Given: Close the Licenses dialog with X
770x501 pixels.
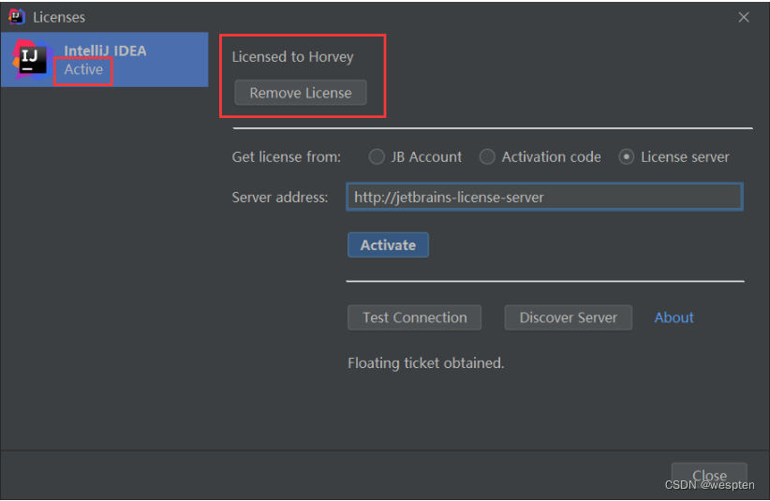Looking at the screenshot, I should (x=744, y=17).
